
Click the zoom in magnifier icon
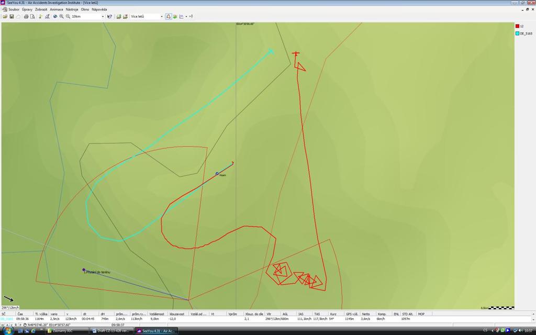pyautogui.click(x=62, y=16)
